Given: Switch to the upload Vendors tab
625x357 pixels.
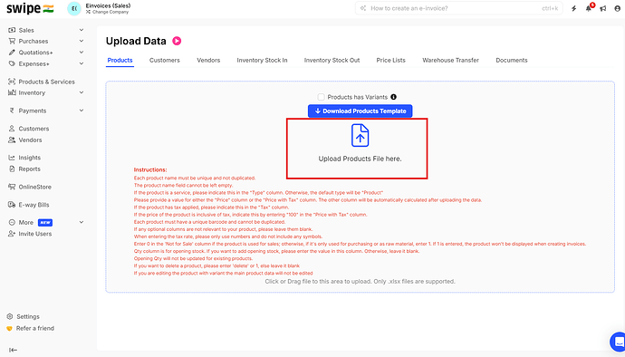Looking at the screenshot, I should 208,60.
